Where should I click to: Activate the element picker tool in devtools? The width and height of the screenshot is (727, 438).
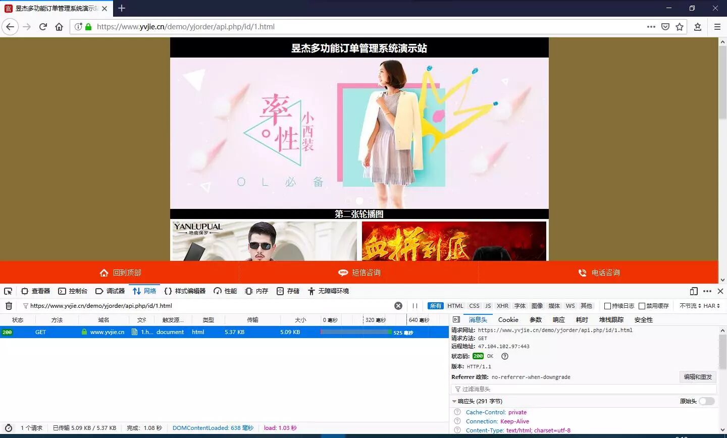pyautogui.click(x=8, y=291)
